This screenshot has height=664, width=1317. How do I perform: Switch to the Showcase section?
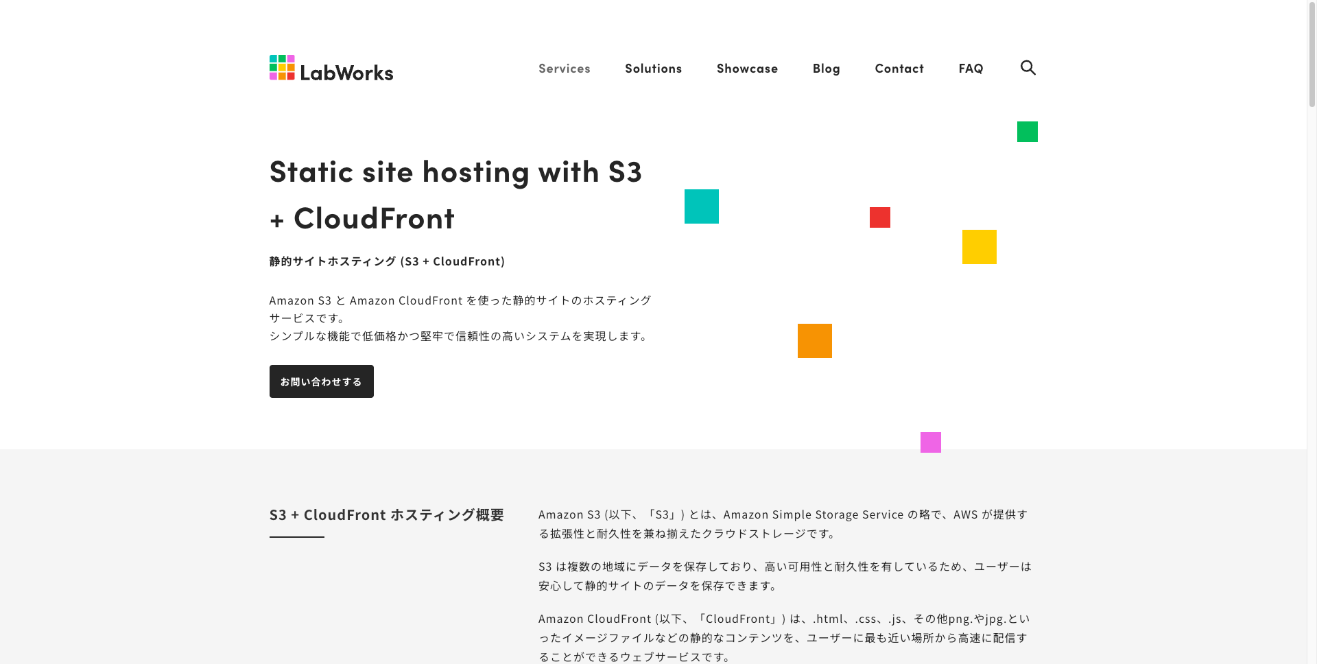tap(747, 68)
